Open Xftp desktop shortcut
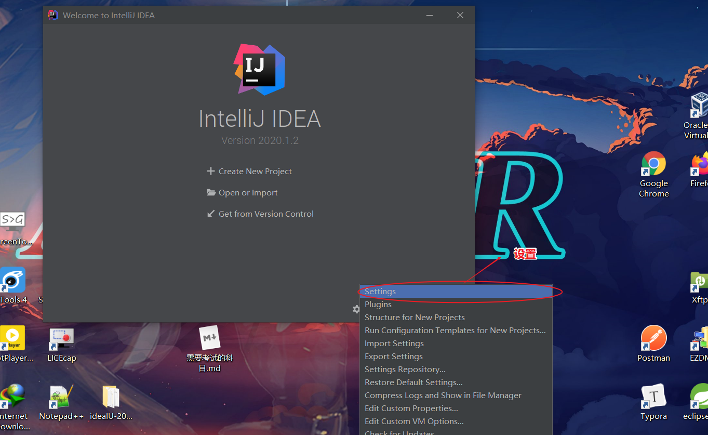708x435 pixels. 699,287
